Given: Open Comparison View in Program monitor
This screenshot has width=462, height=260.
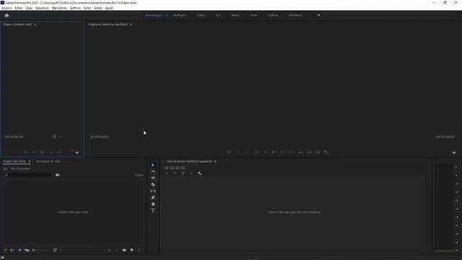Looking at the screenshot, I should (x=326, y=152).
